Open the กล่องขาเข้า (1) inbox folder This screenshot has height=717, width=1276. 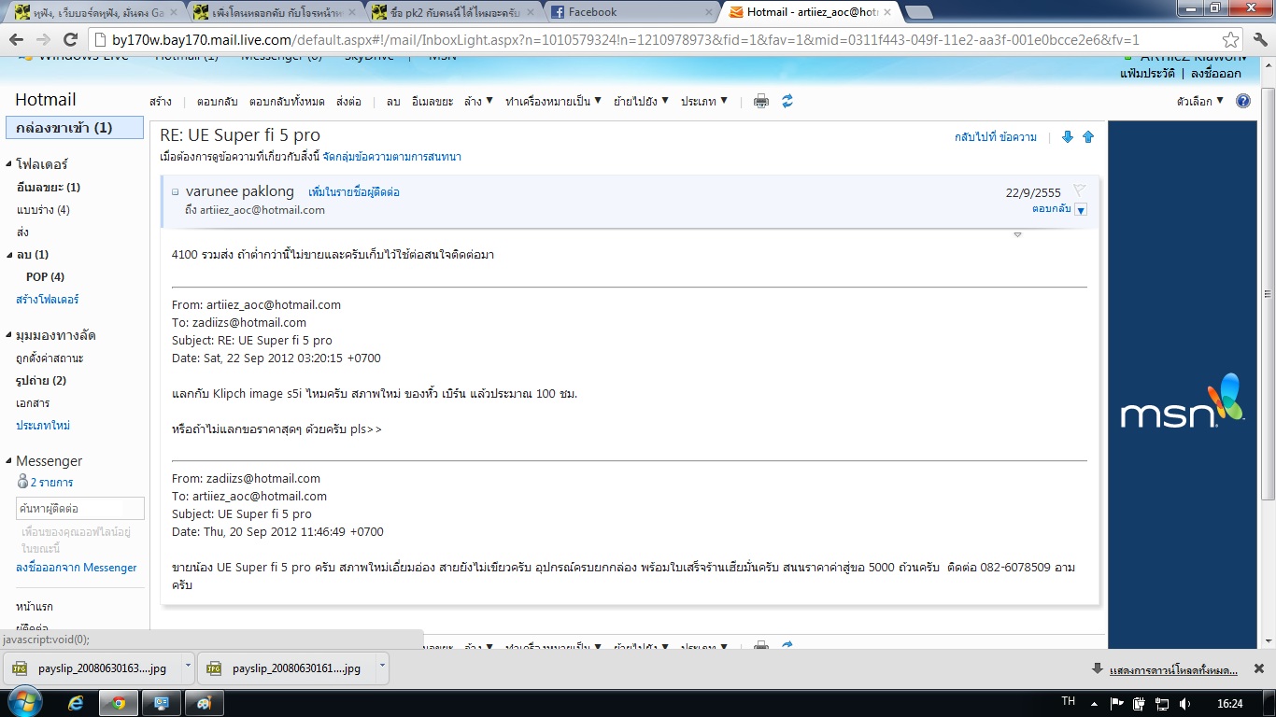click(x=75, y=127)
